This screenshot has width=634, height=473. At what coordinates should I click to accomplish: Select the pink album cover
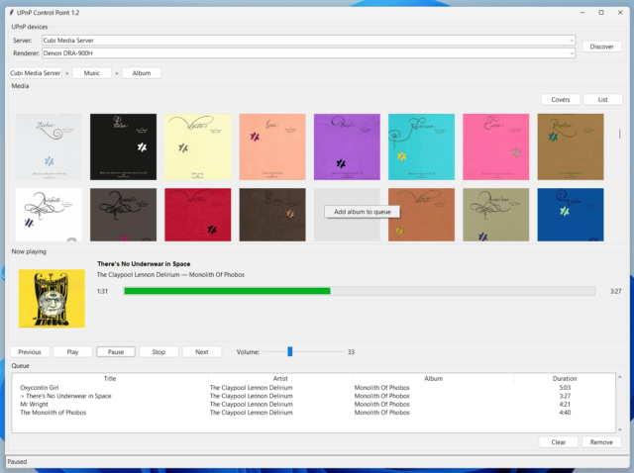(x=495, y=146)
